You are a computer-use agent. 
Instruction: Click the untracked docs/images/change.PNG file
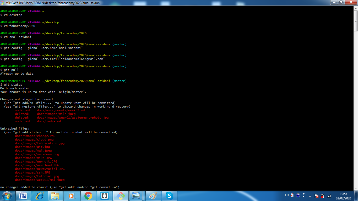[35, 136]
